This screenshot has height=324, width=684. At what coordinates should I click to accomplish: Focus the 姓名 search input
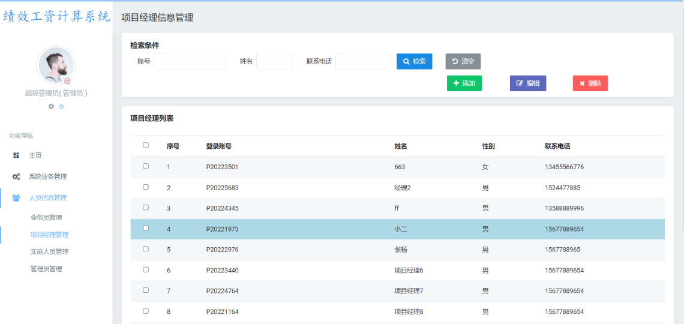[274, 61]
